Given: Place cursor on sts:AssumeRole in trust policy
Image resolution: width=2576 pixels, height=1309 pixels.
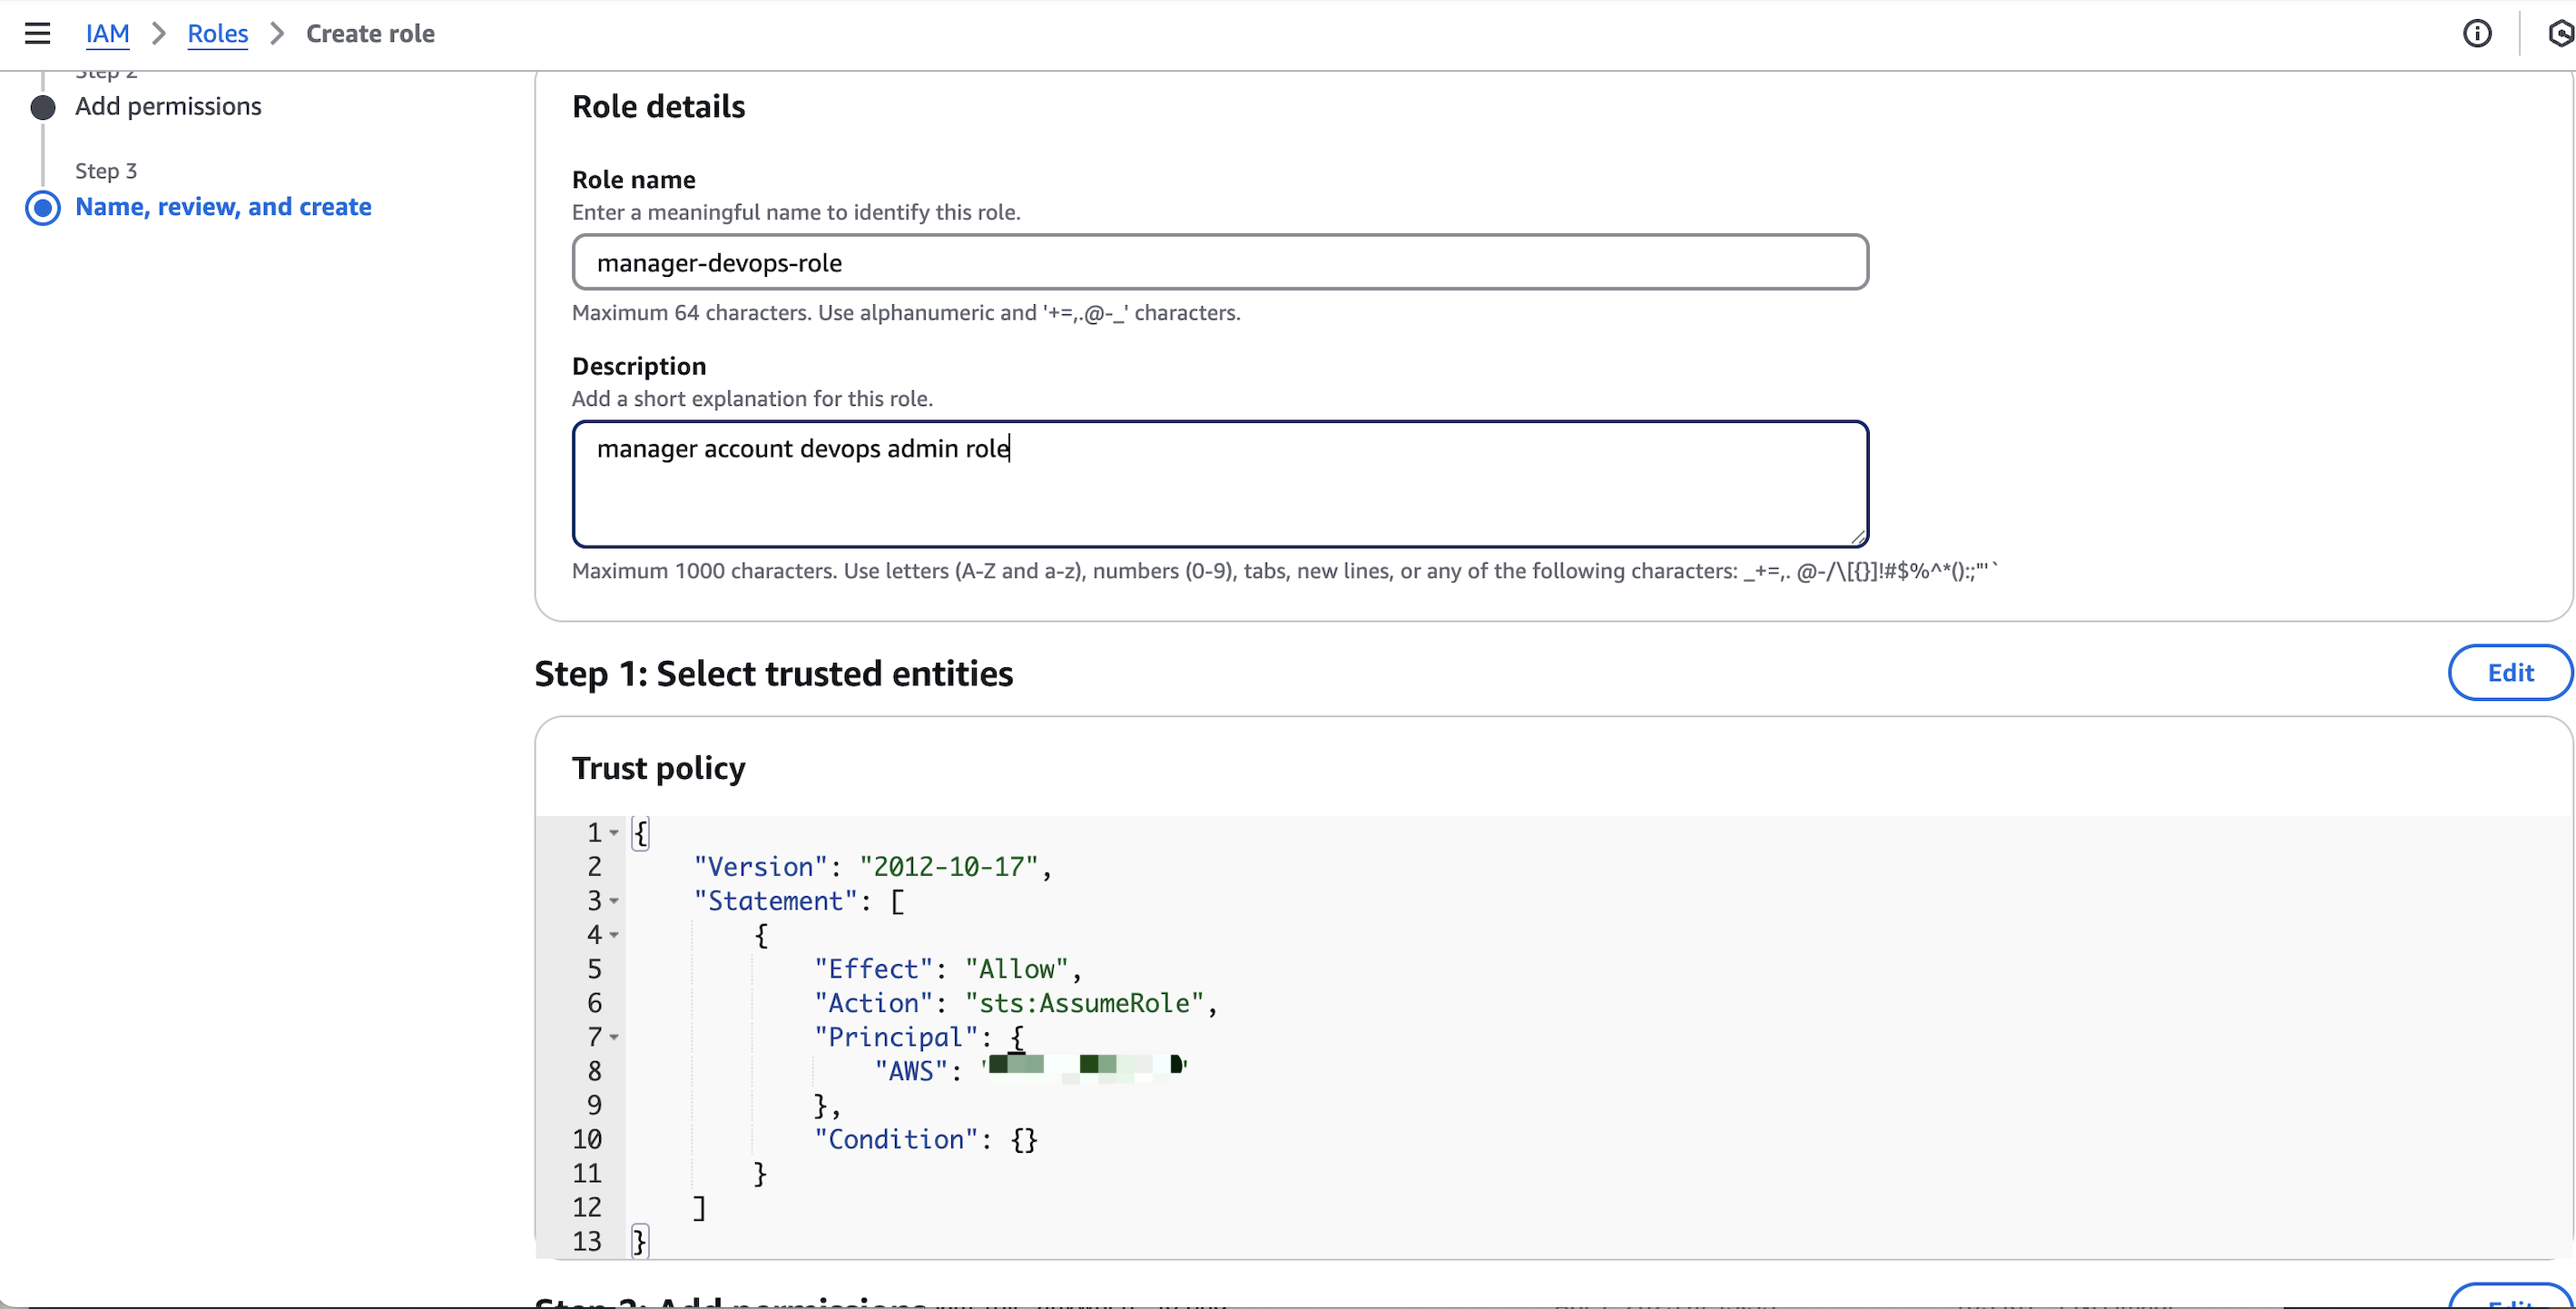Looking at the screenshot, I should [1083, 1003].
